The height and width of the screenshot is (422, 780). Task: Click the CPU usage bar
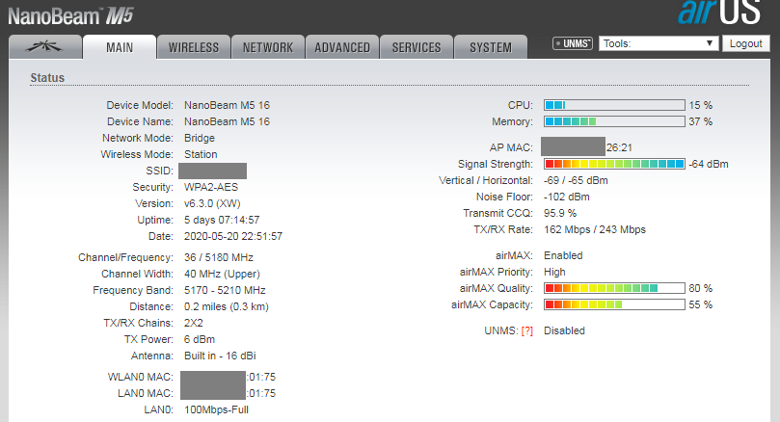[614, 105]
